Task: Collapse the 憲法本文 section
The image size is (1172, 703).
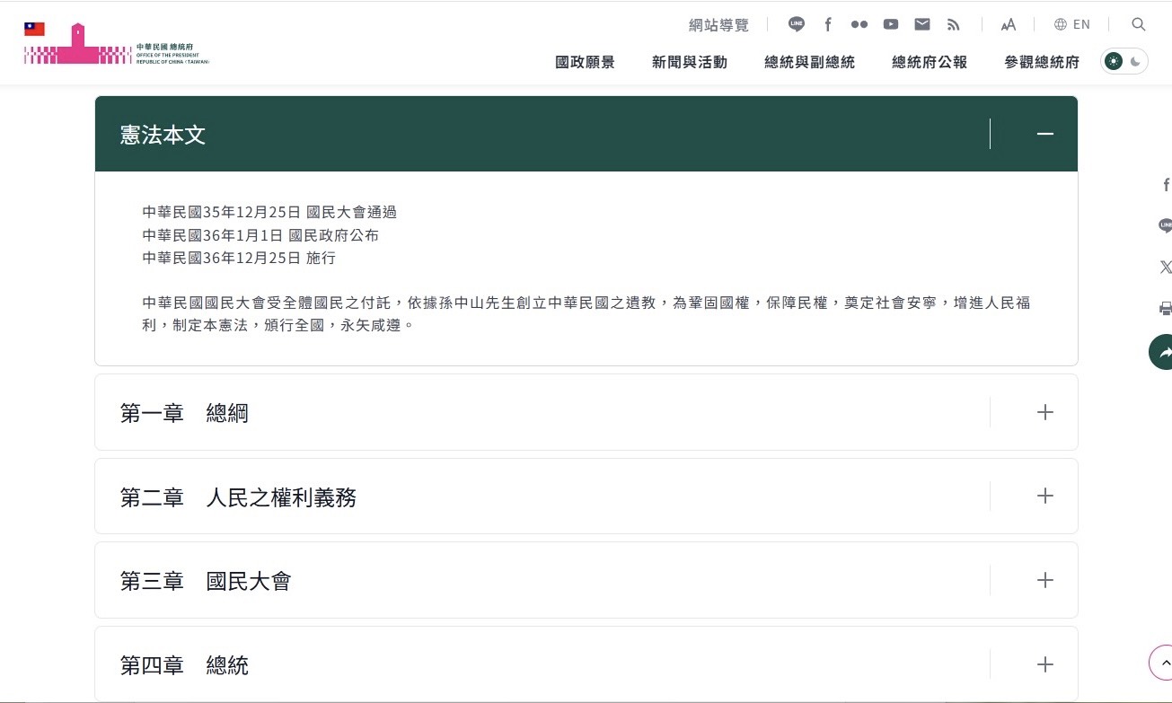Action: (x=1044, y=134)
